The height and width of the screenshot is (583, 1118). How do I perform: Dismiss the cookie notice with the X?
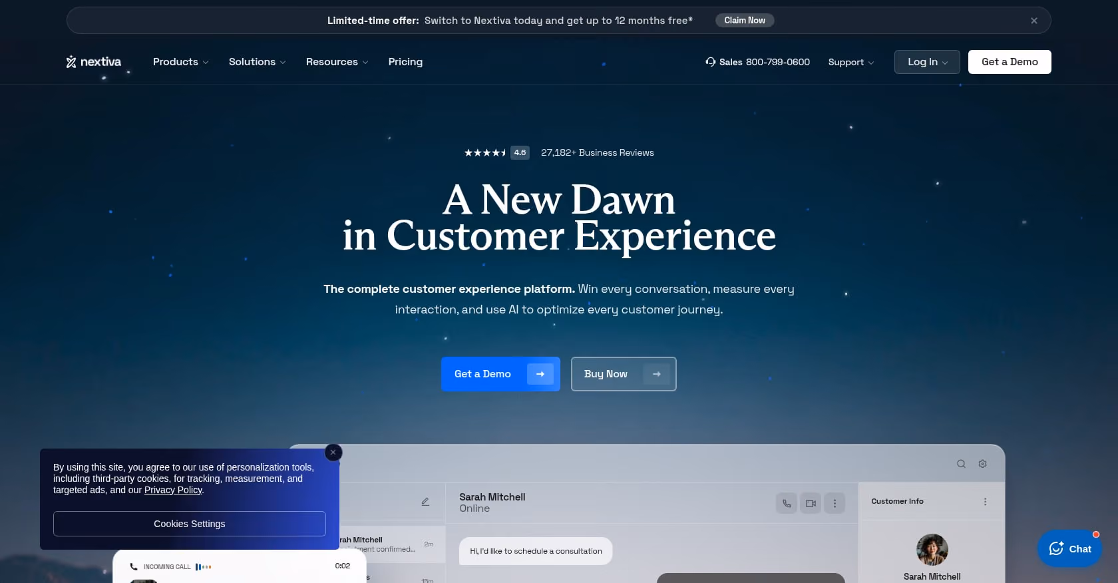(x=333, y=453)
